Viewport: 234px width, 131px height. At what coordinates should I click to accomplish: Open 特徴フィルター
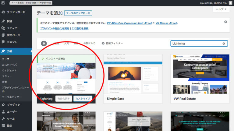point(112,43)
